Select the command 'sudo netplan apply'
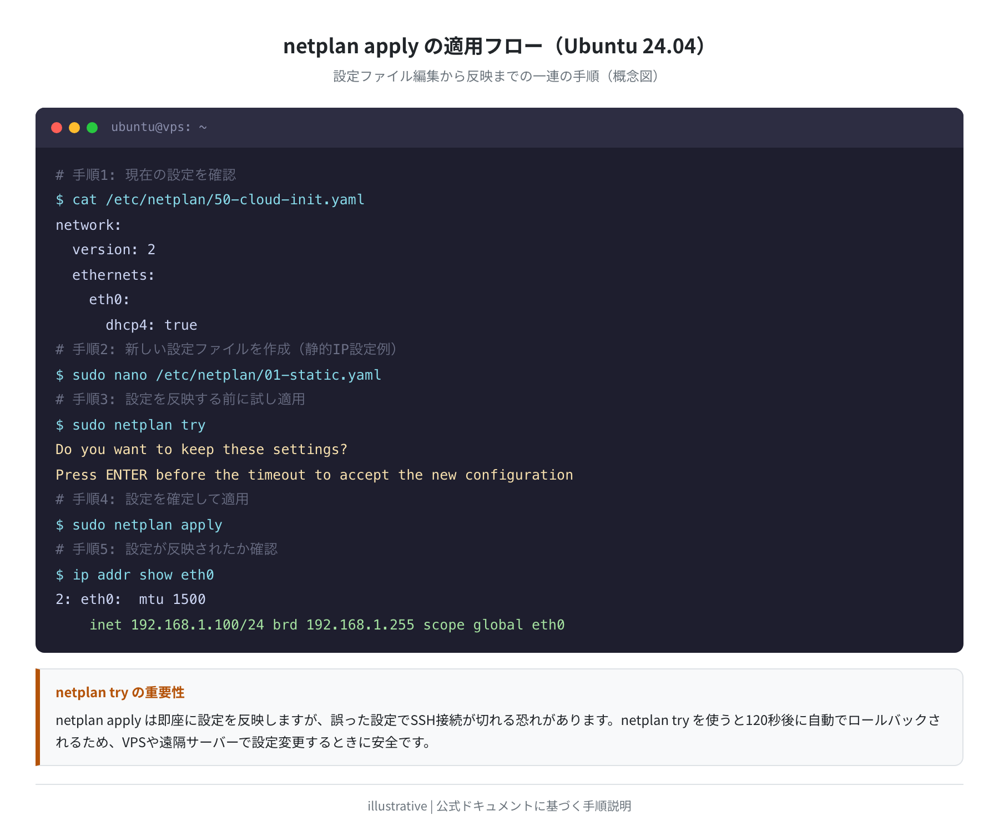999x836 pixels. coord(148,525)
